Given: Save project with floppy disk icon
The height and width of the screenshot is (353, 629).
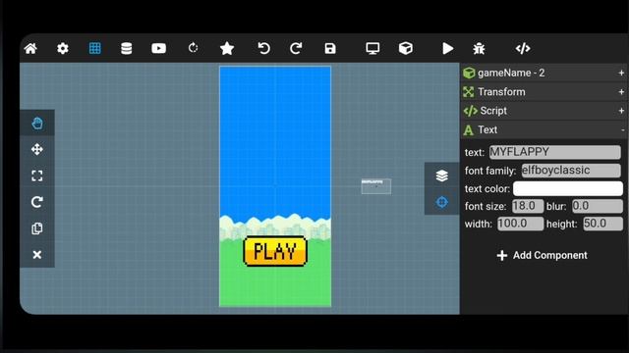Looking at the screenshot, I should coord(330,48).
